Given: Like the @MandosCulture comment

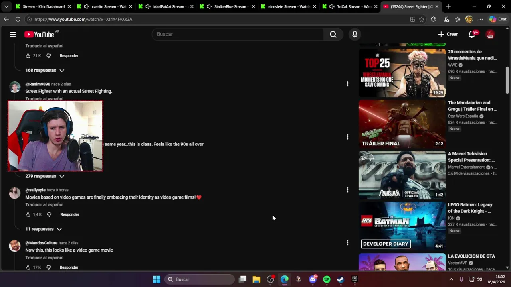Looking at the screenshot, I should [28, 267].
